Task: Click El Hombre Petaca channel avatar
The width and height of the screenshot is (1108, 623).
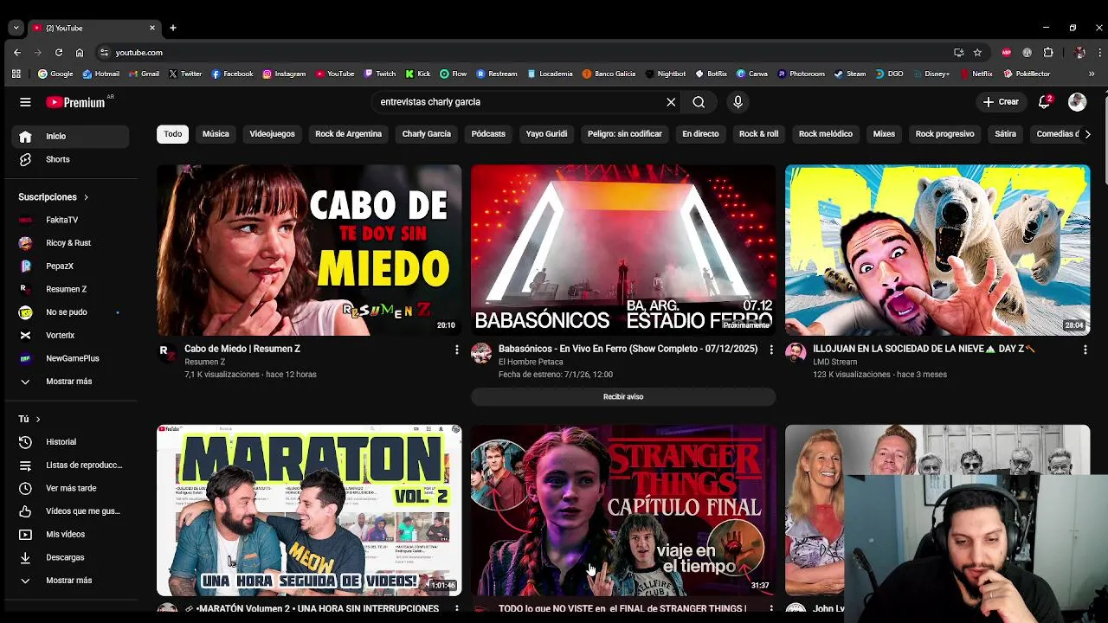Action: (481, 352)
